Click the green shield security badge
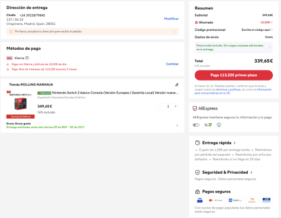This screenshot has width=281, height=218. pyautogui.click(x=208, y=125)
